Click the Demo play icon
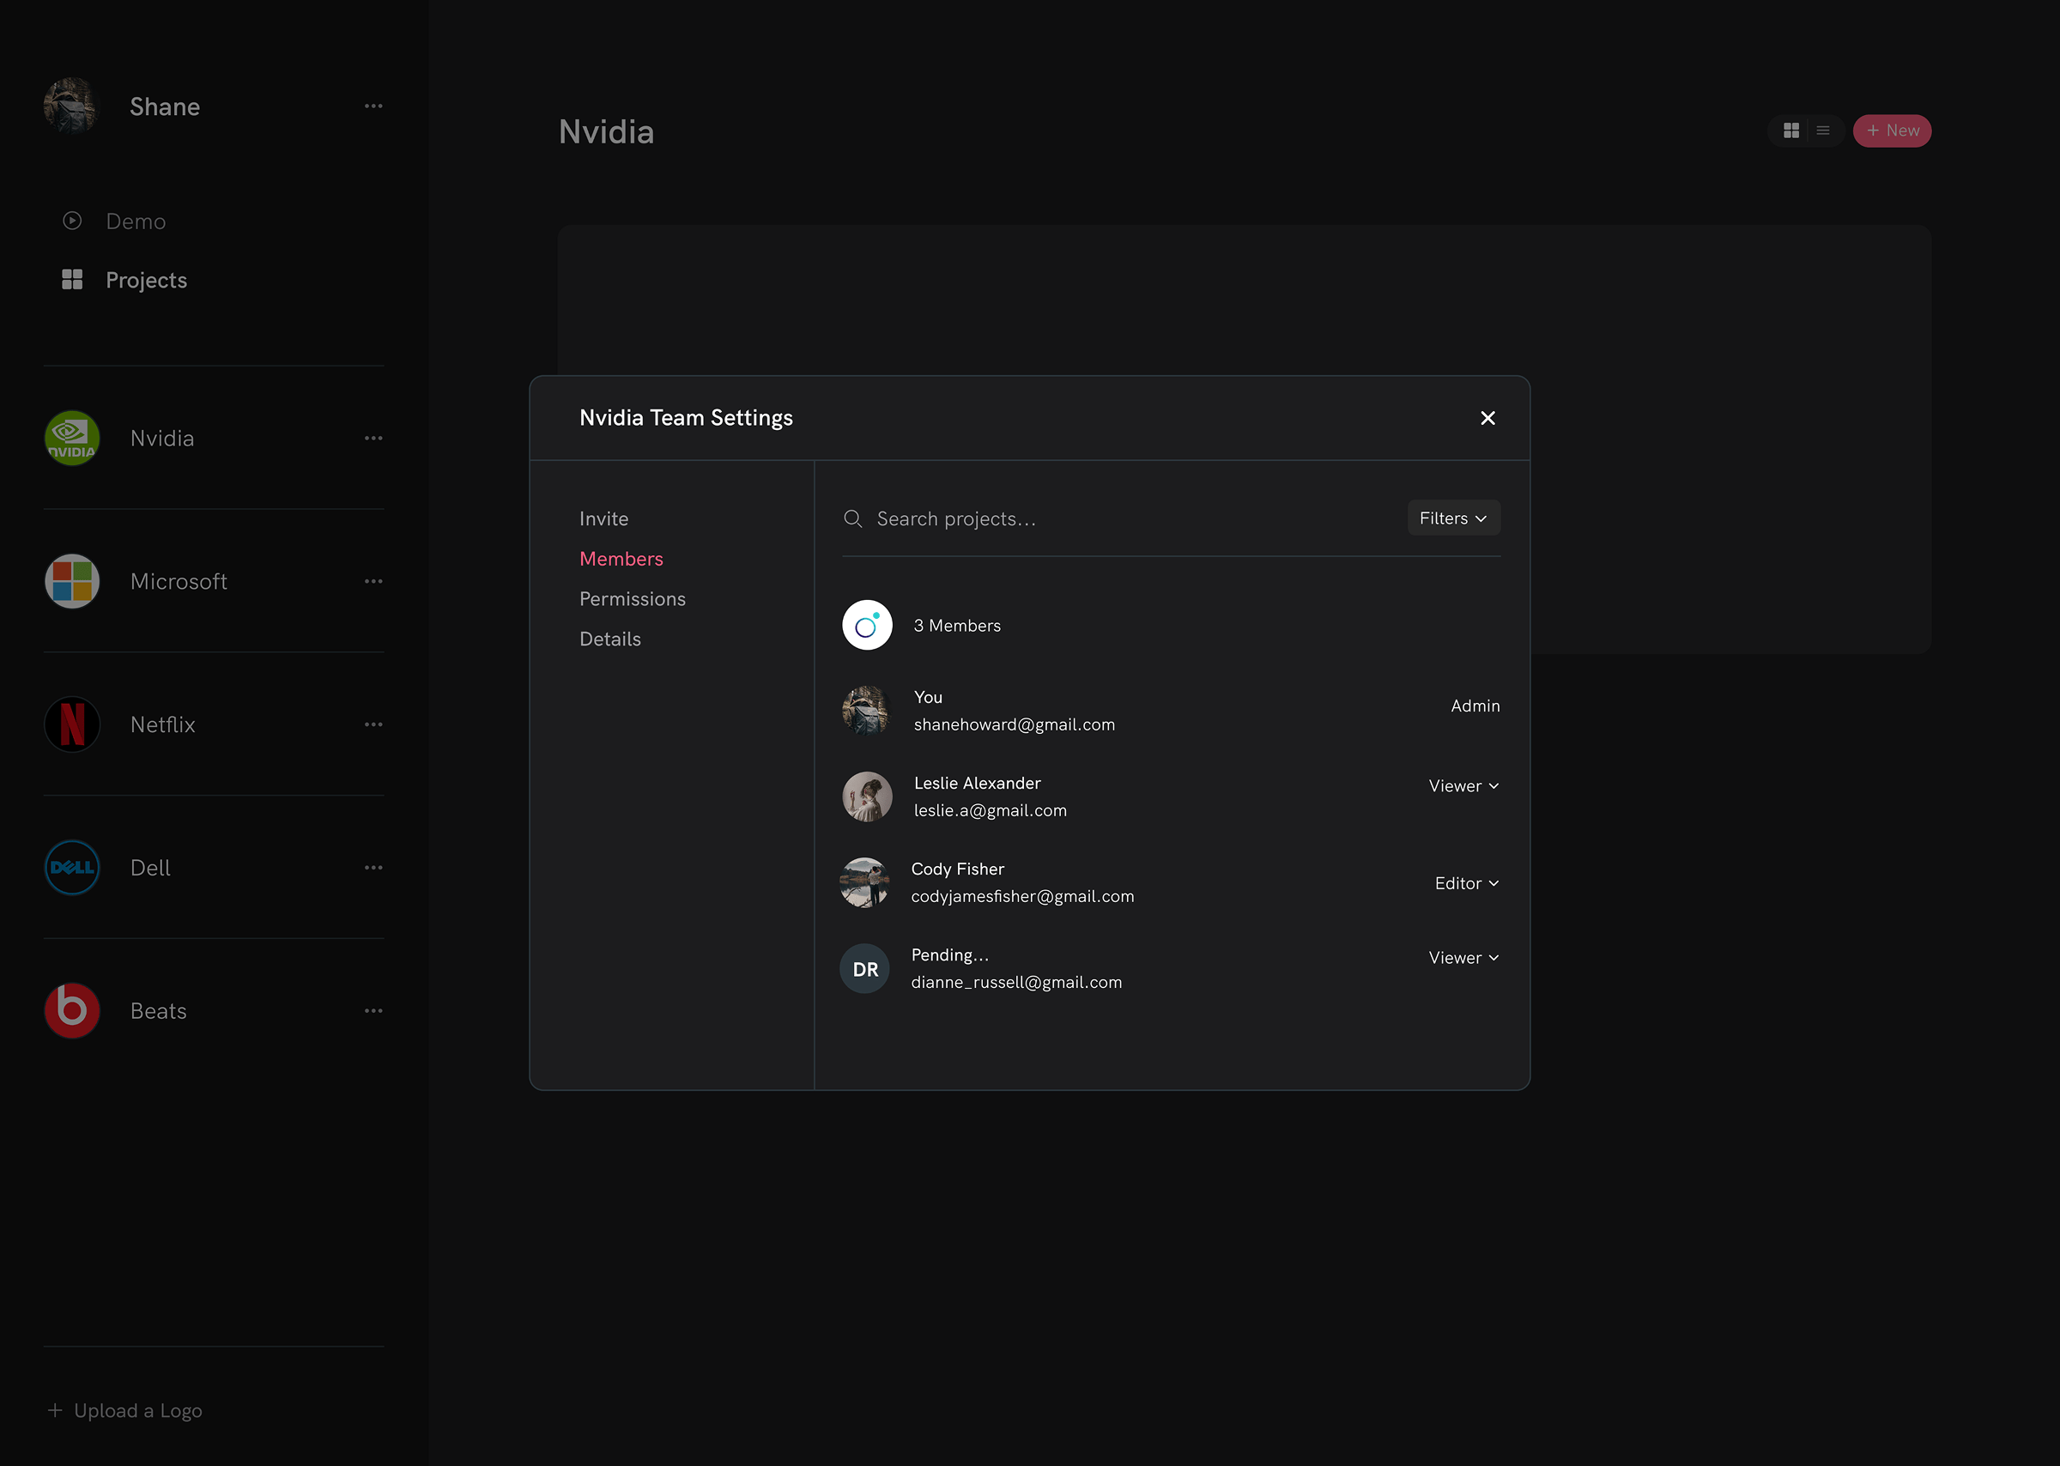 (x=72, y=221)
